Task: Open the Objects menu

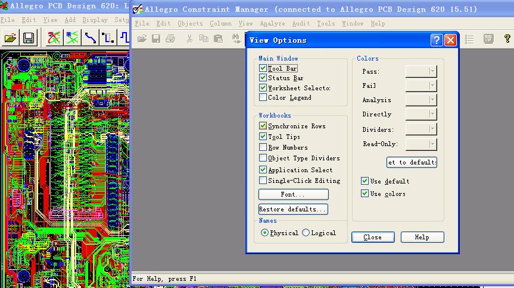Action: click(190, 24)
